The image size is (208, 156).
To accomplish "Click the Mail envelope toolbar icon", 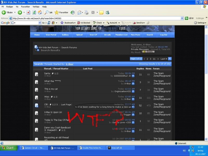I will click(x=80, y=12).
